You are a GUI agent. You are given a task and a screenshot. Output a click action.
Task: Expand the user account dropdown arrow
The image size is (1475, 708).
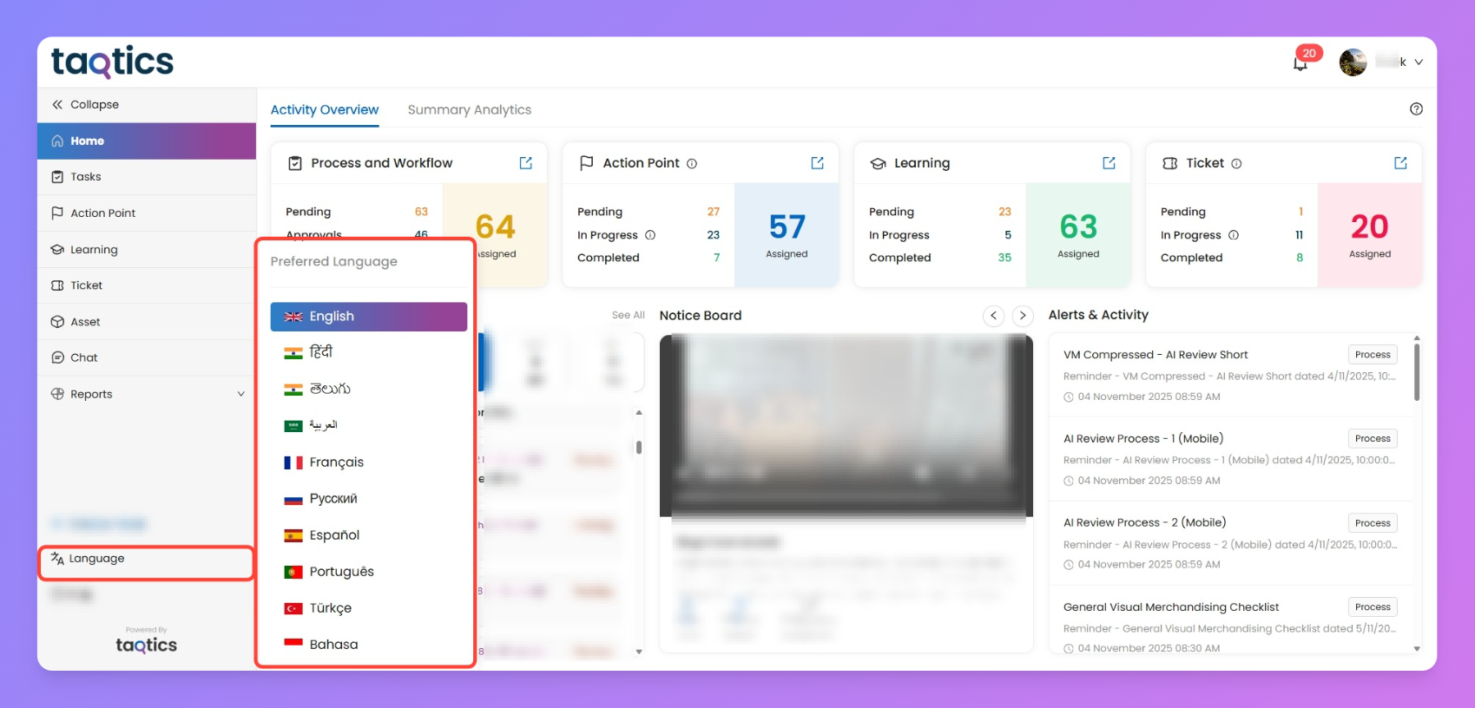1419,62
